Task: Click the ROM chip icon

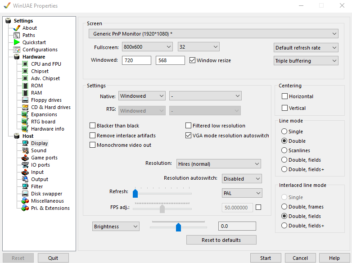Action: (25, 86)
